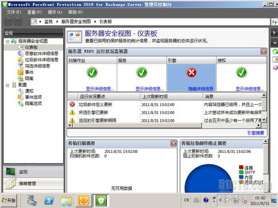Viewport: 278px width, 208px height.
Task: Collapse the right pane section chevron
Action: pyautogui.click(x=275, y=43)
